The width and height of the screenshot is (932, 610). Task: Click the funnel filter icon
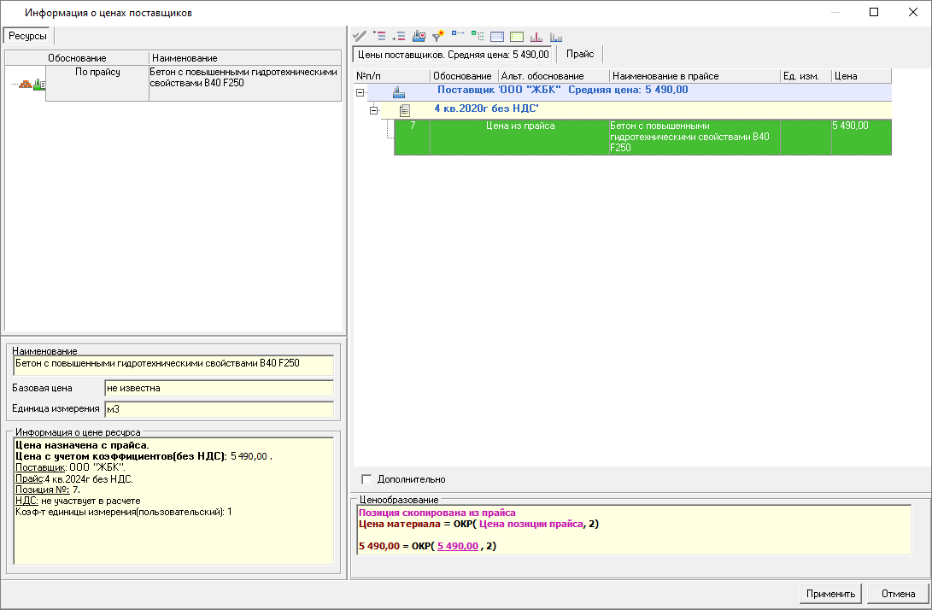tap(438, 37)
